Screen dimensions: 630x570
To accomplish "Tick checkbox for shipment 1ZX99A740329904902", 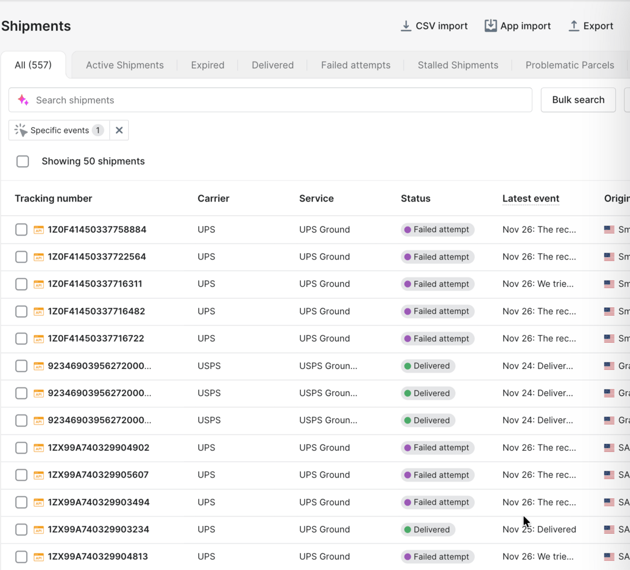I will pos(22,448).
